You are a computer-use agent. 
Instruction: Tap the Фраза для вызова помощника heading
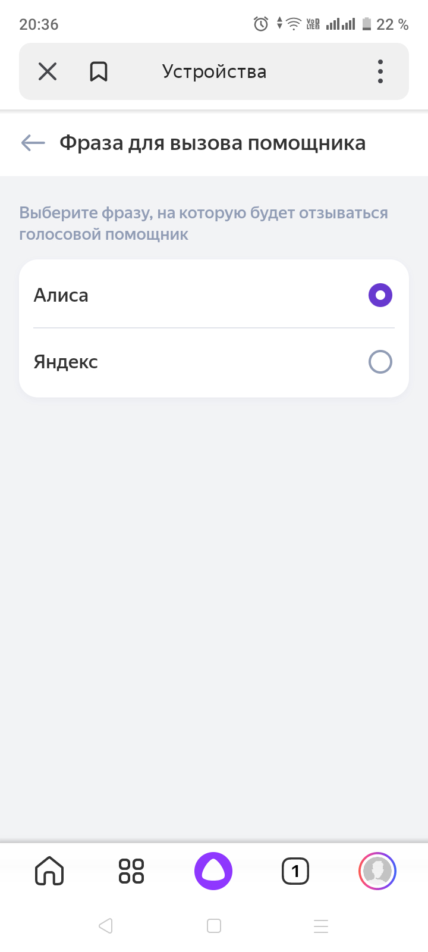(212, 143)
